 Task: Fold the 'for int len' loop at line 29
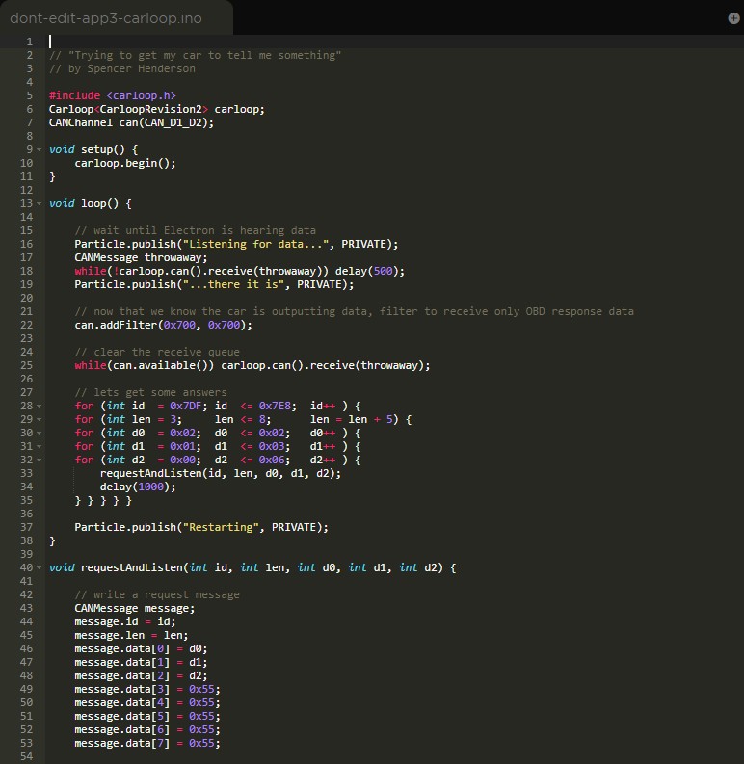tap(39, 419)
